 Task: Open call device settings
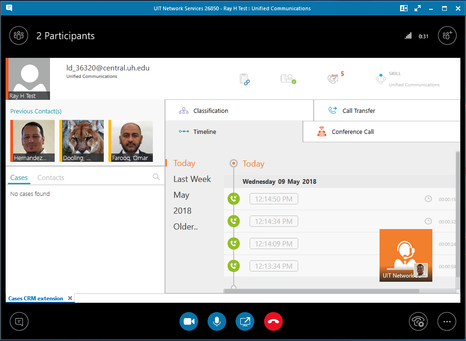tap(418, 321)
